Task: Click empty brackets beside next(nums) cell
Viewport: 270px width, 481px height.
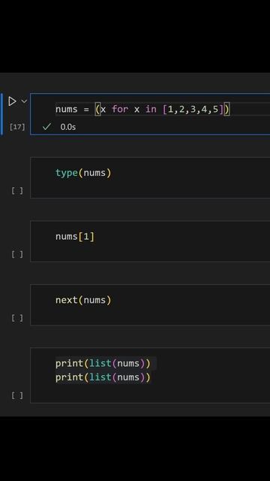Action: [x=17, y=318]
